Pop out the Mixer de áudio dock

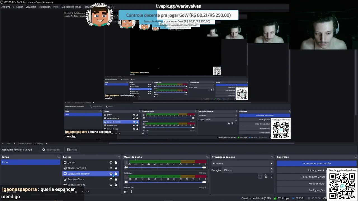[x=207, y=157]
